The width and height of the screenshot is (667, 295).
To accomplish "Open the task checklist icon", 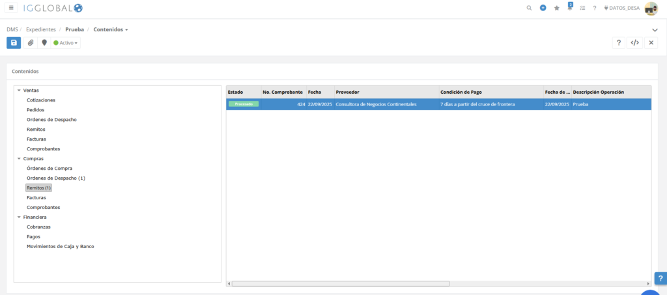I will coord(582,8).
